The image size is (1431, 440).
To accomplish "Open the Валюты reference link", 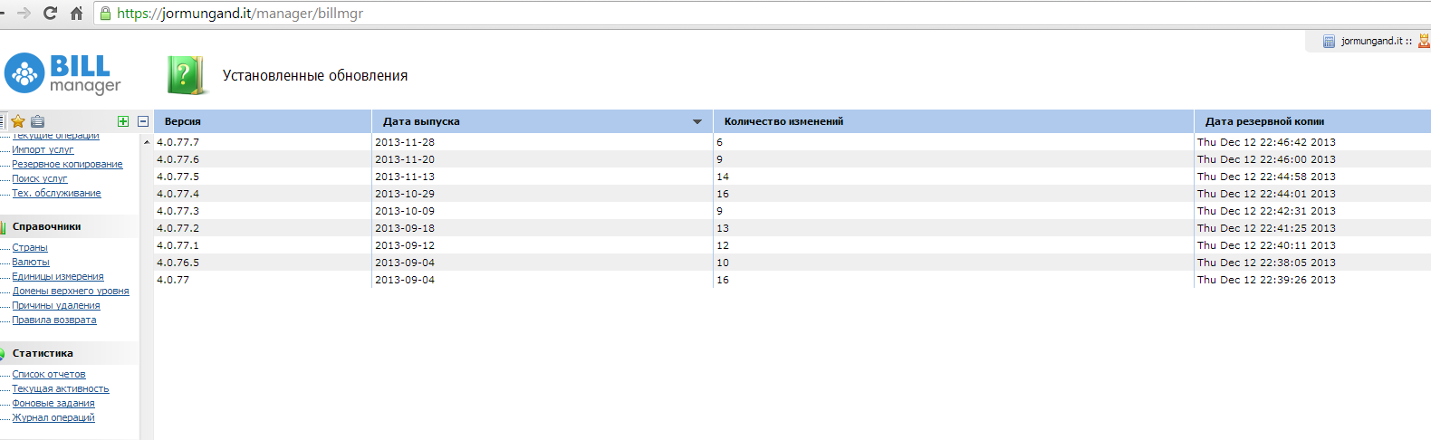I will pos(31,262).
